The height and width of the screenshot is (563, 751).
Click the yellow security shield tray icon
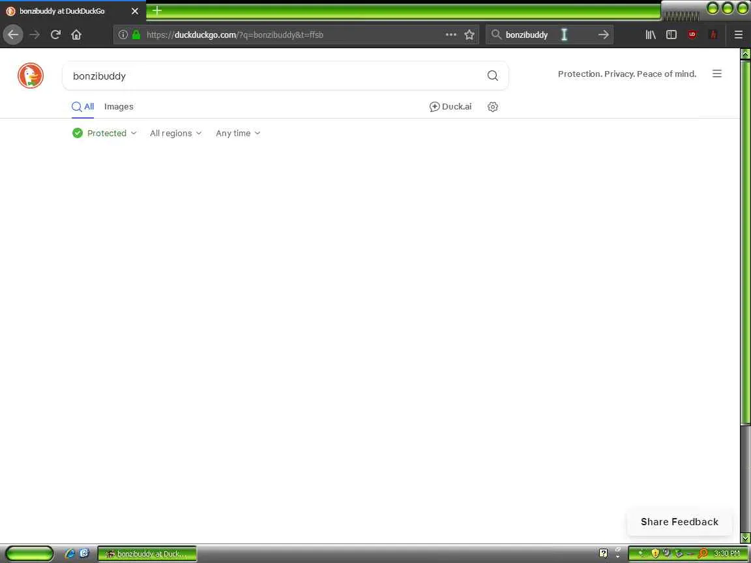click(655, 553)
